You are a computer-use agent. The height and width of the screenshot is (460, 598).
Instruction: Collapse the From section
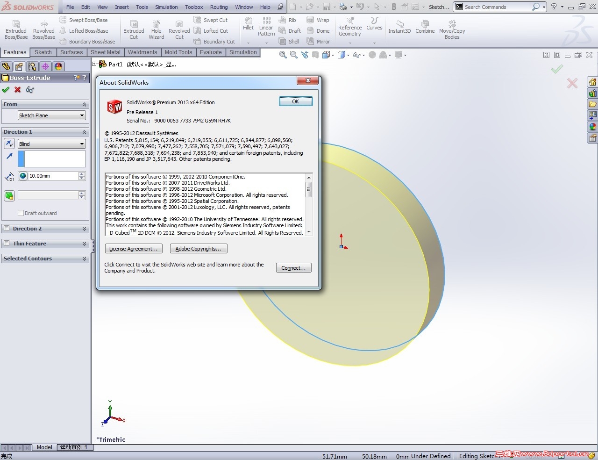coord(85,105)
